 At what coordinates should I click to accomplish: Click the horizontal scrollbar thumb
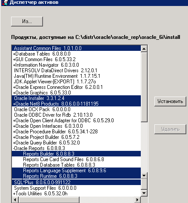tap(49, 200)
